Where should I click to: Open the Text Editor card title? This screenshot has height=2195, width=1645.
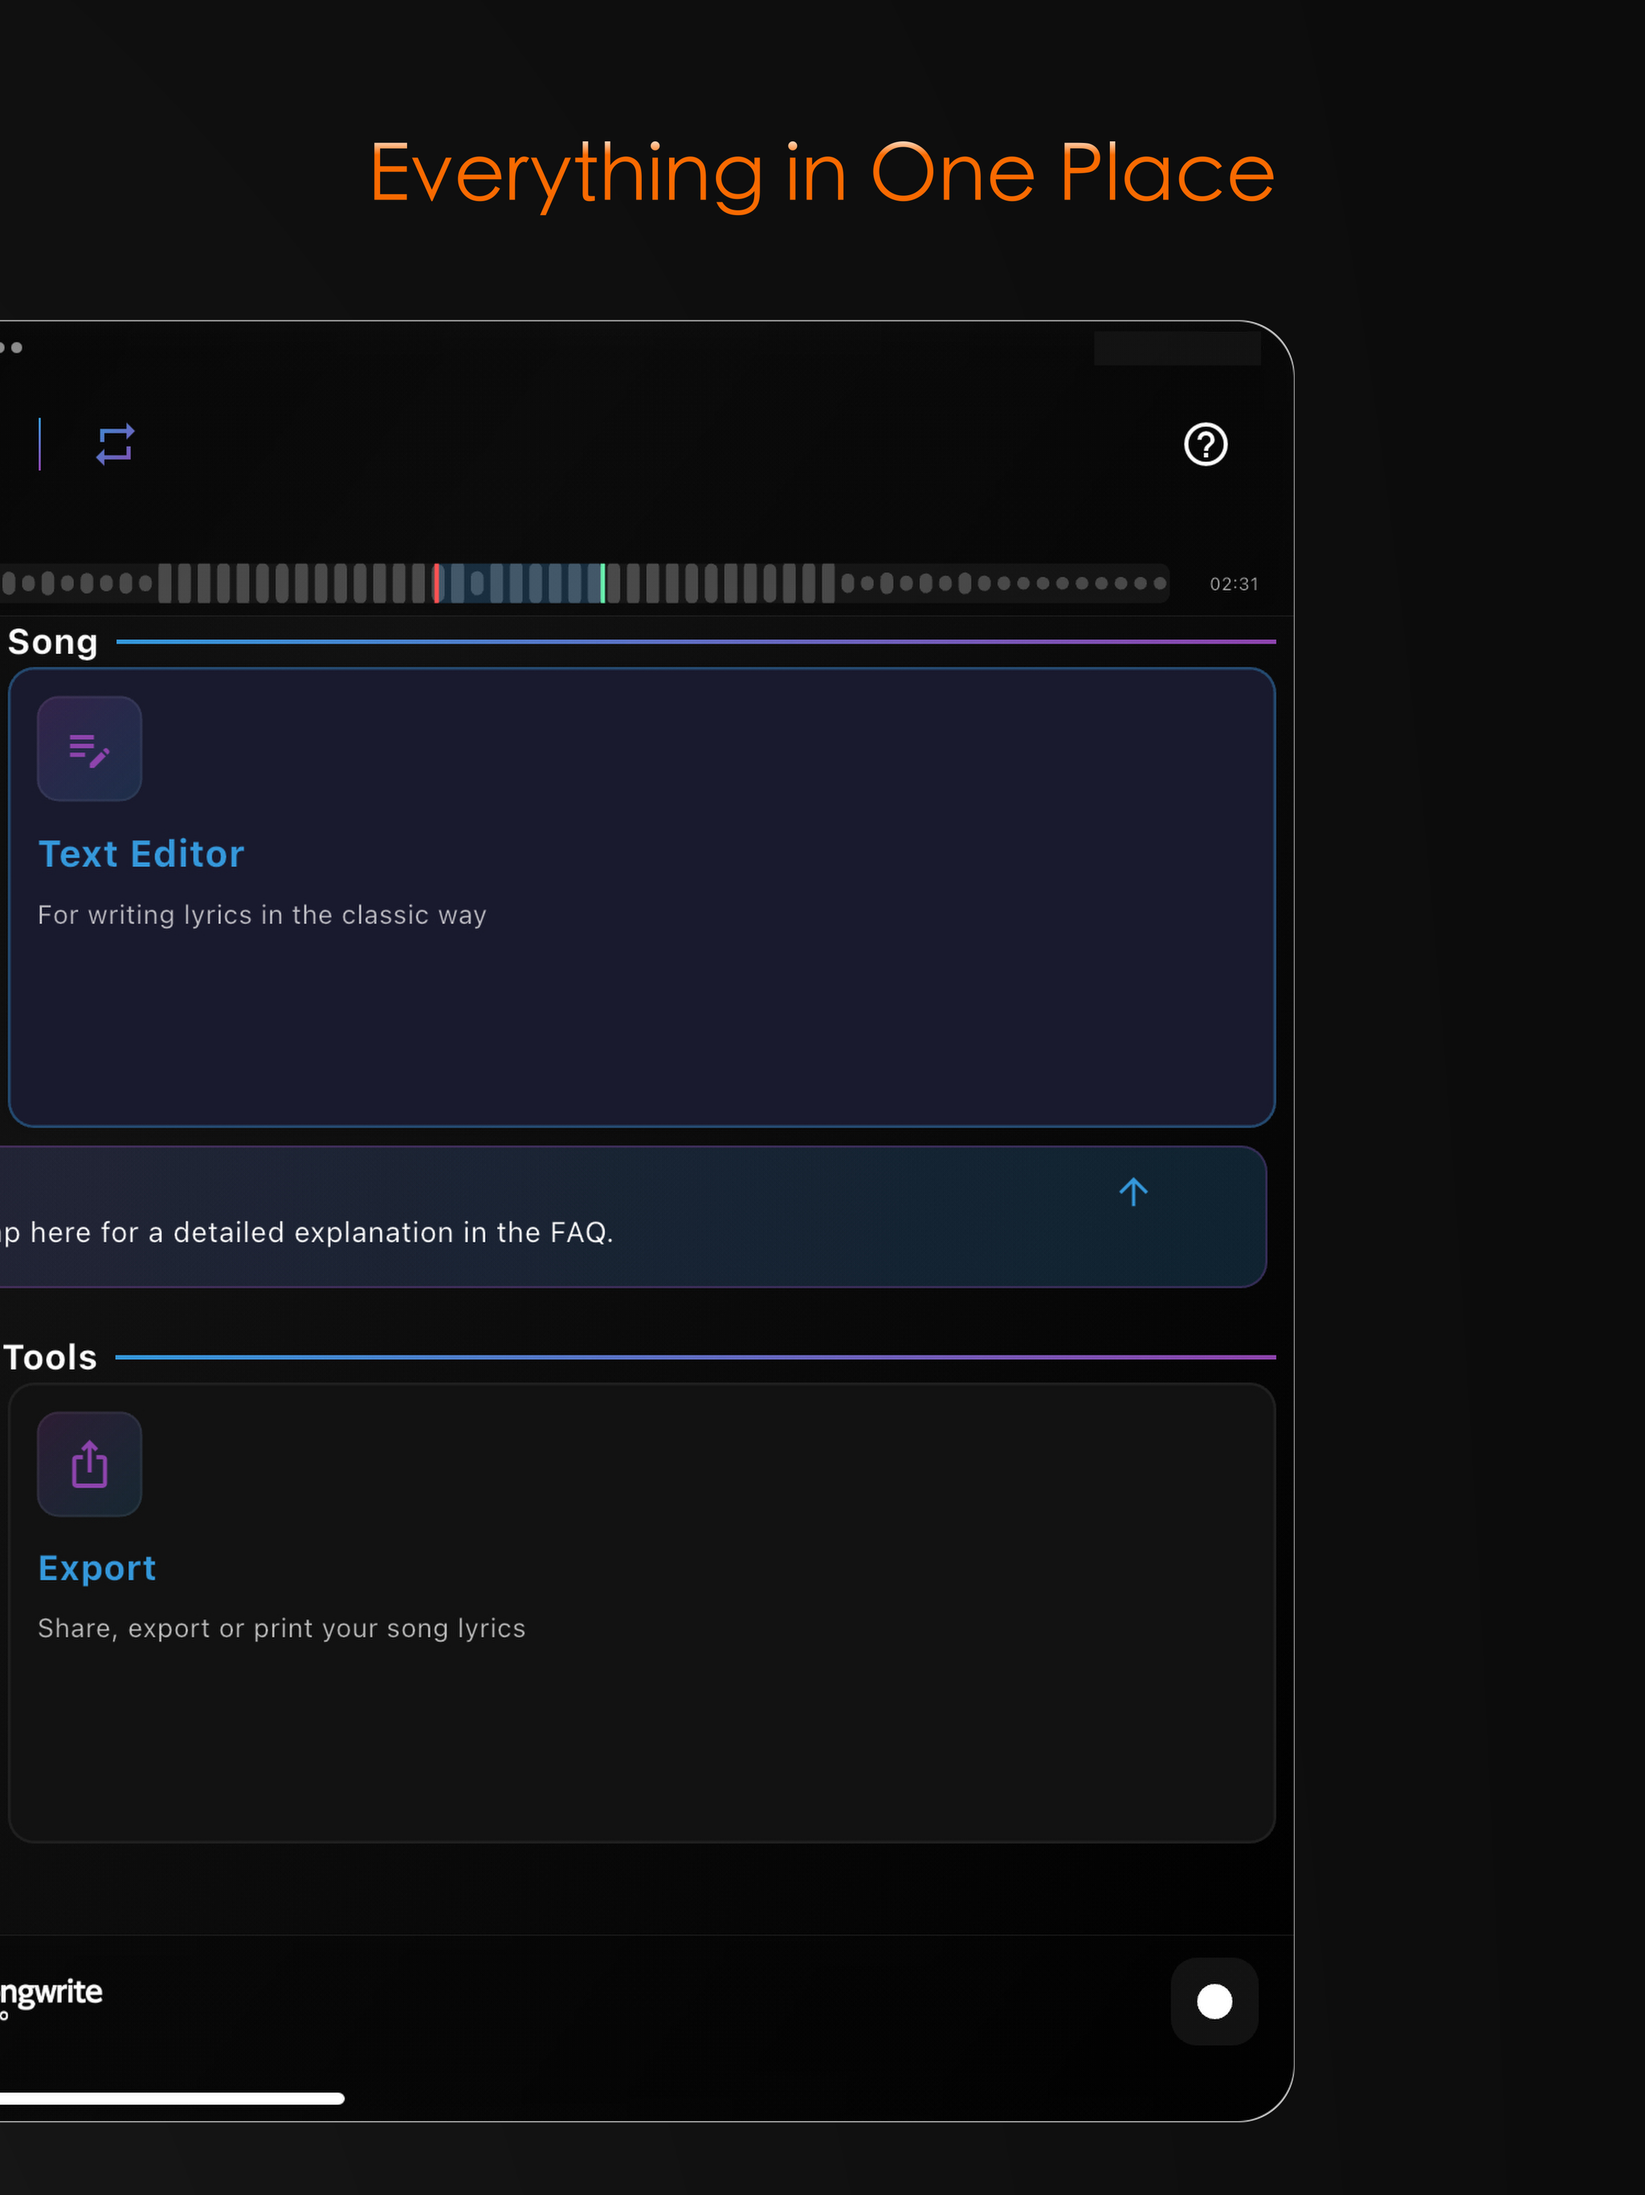tap(141, 853)
